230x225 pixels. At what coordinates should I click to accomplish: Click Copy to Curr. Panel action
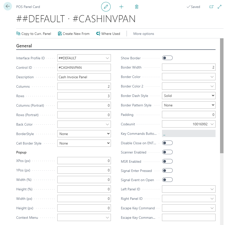point(34,34)
